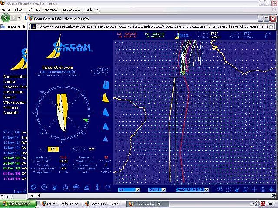This screenshot has height=208, width=278.
Task: Open the Palmarès link in sidebar
Action: click(10, 107)
